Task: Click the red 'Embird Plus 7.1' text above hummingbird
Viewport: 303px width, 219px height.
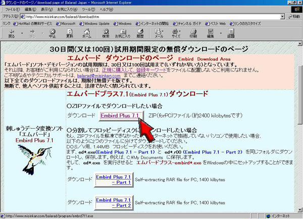Action: click(x=34, y=140)
